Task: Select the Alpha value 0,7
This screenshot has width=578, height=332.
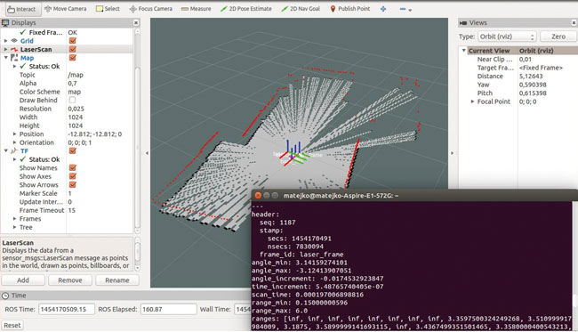Action: (72, 84)
